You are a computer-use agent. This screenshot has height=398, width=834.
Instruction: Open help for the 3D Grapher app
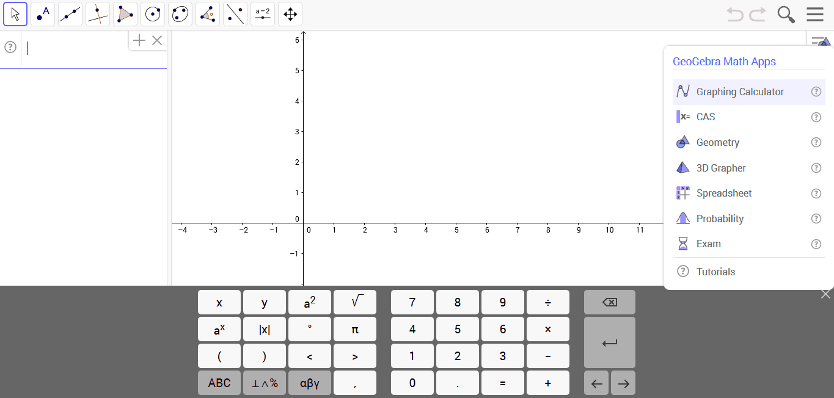(816, 168)
